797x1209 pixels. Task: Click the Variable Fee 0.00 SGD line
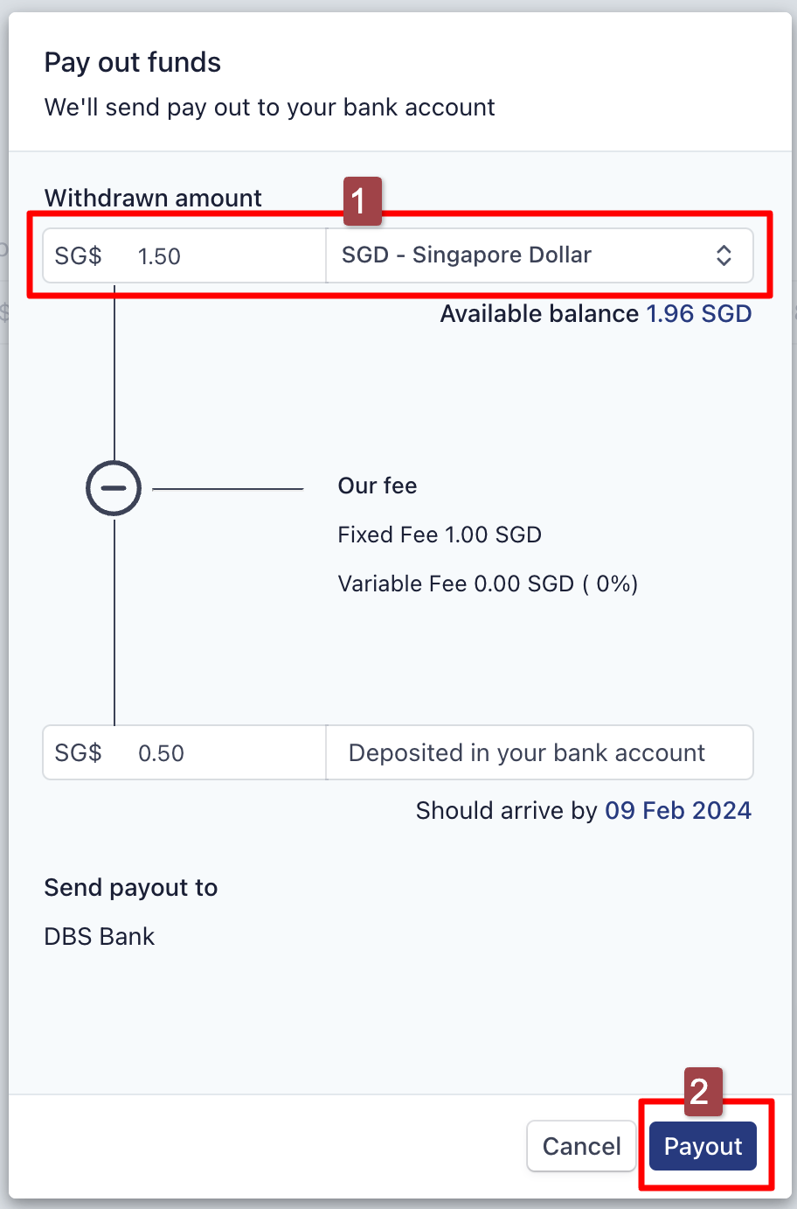488,584
